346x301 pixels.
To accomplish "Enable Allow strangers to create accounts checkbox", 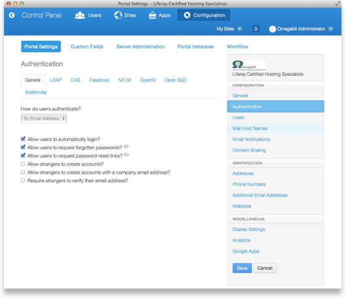I will [x=23, y=164].
